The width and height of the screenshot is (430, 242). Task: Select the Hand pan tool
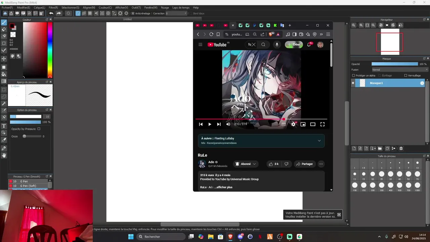4,155
